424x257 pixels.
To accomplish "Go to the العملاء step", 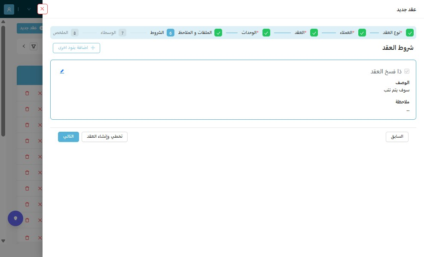I will pyautogui.click(x=353, y=33).
